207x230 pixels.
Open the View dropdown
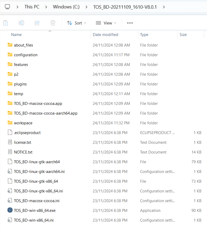106,23
